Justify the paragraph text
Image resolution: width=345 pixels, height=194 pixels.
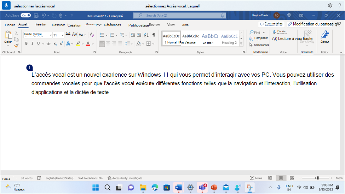[120, 43]
